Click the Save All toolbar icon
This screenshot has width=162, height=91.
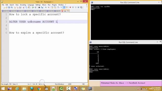pyautogui.click(x=12, y=7)
